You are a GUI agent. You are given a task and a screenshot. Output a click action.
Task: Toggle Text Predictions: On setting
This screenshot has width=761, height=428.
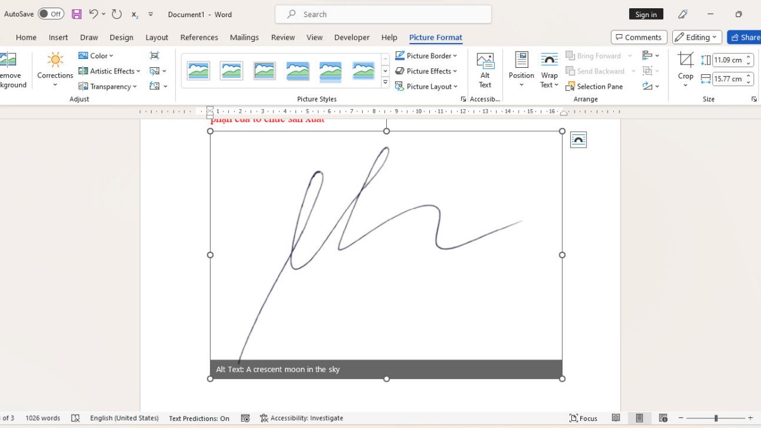[199, 418]
